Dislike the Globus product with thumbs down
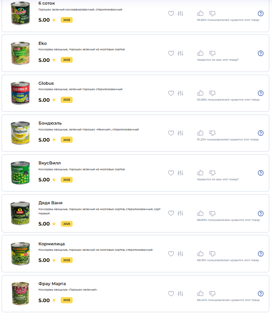 tap(212, 93)
